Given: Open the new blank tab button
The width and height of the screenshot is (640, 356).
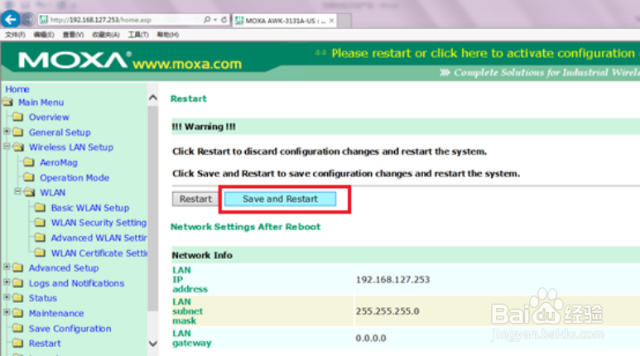Looking at the screenshot, I should [344, 21].
